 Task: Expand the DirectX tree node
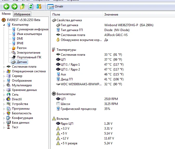(4, 100)
